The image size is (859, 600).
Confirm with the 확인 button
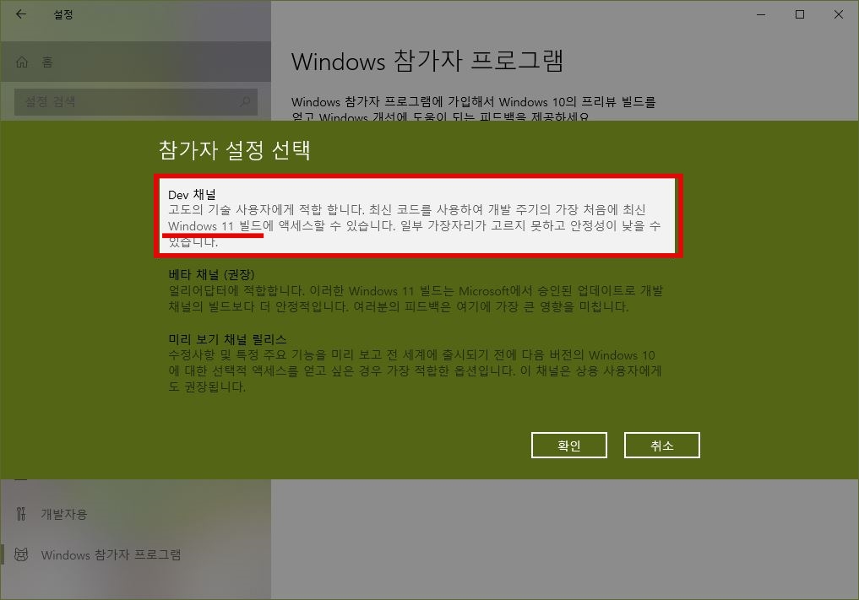click(568, 445)
